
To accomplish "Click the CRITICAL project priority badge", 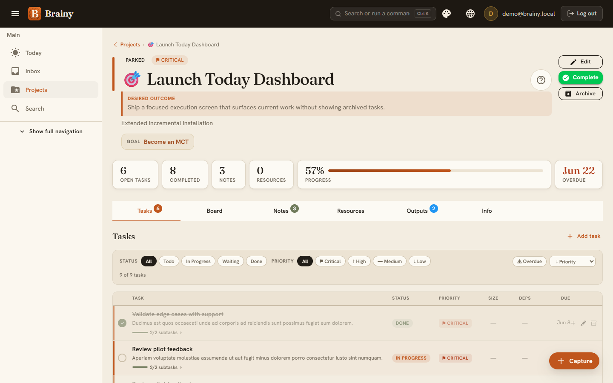I will [170, 60].
